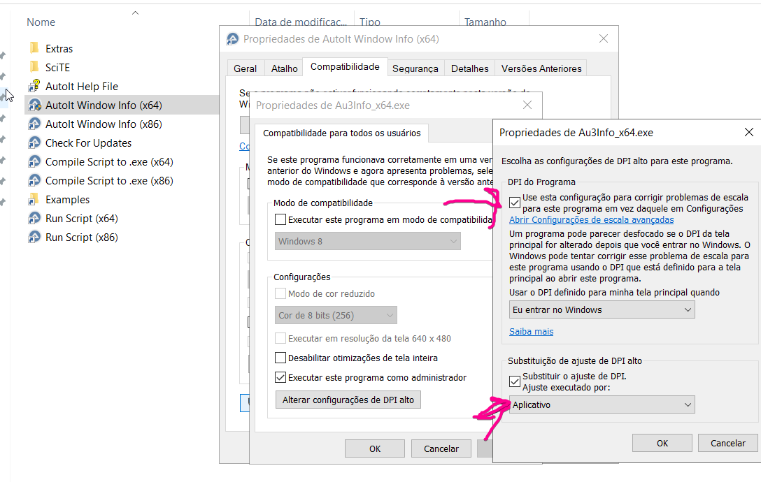The height and width of the screenshot is (482, 761).
Task: Open the 'Aplicativo' DPI adjustment dropdown
Action: pyautogui.click(x=602, y=405)
